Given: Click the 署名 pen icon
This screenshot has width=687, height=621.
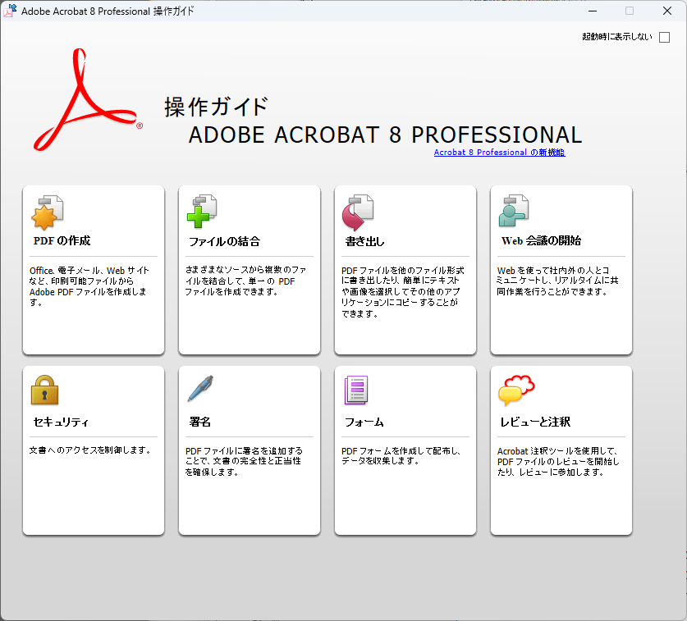Looking at the screenshot, I should (x=200, y=389).
